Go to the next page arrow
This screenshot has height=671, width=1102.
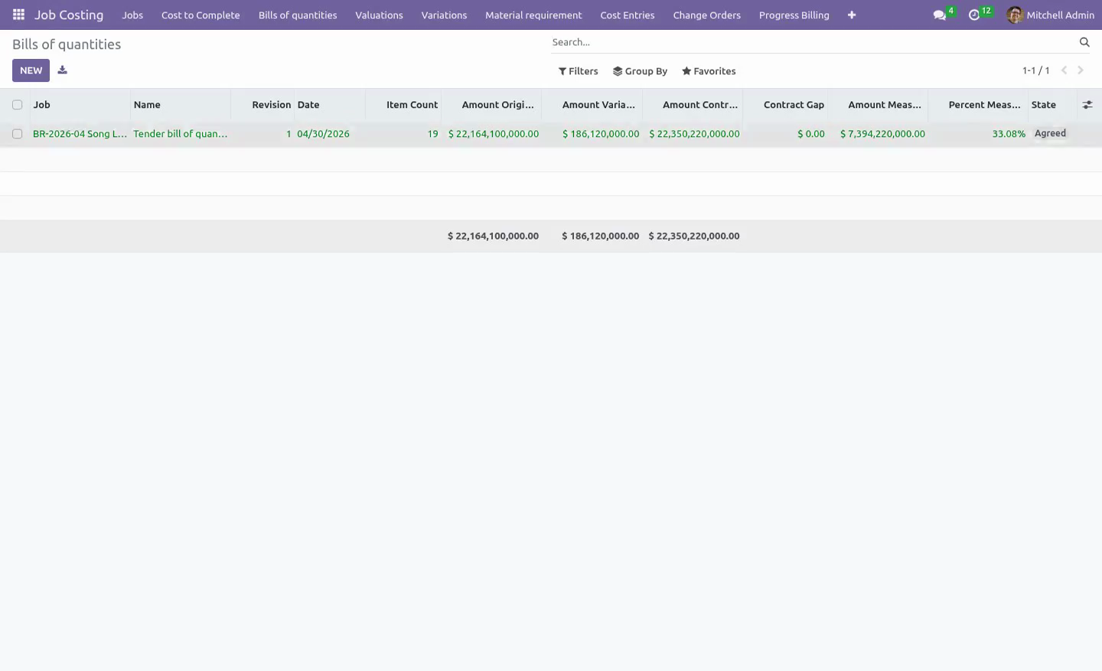(1081, 70)
